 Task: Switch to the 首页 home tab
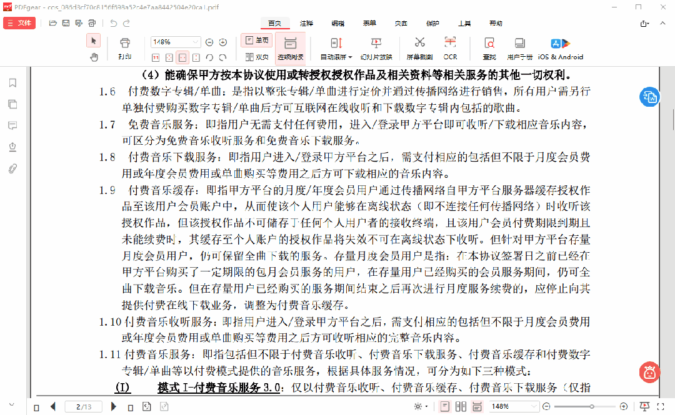(274, 24)
